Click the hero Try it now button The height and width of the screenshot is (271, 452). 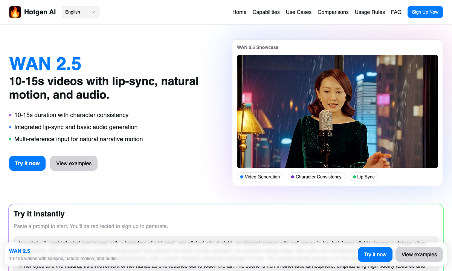tap(27, 163)
